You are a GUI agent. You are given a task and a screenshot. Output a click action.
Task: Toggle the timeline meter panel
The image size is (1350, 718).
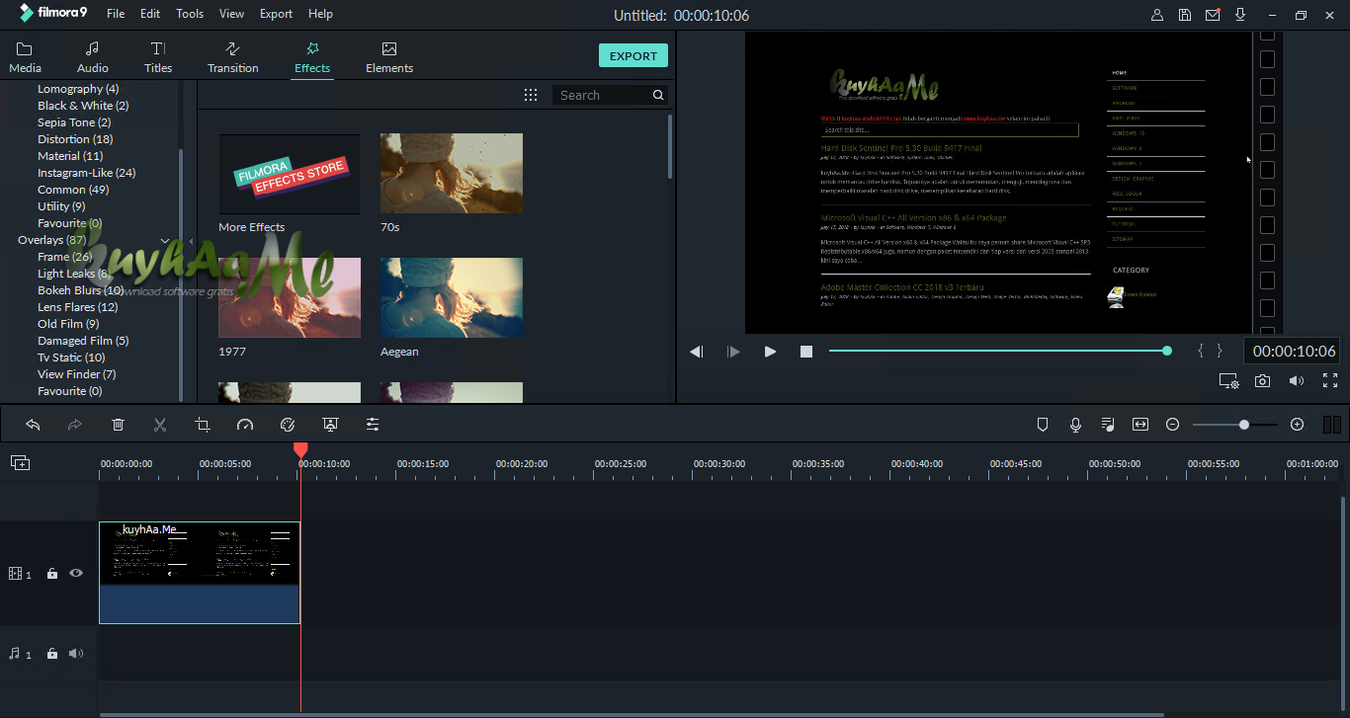pyautogui.click(x=1332, y=425)
